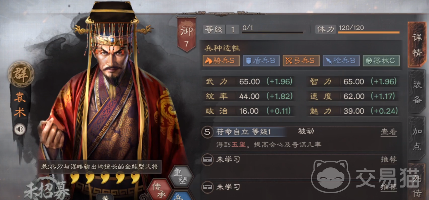The width and height of the screenshot is (429, 200).
Task: Click 推荐 for first unlearned skill
Action: 389,160
